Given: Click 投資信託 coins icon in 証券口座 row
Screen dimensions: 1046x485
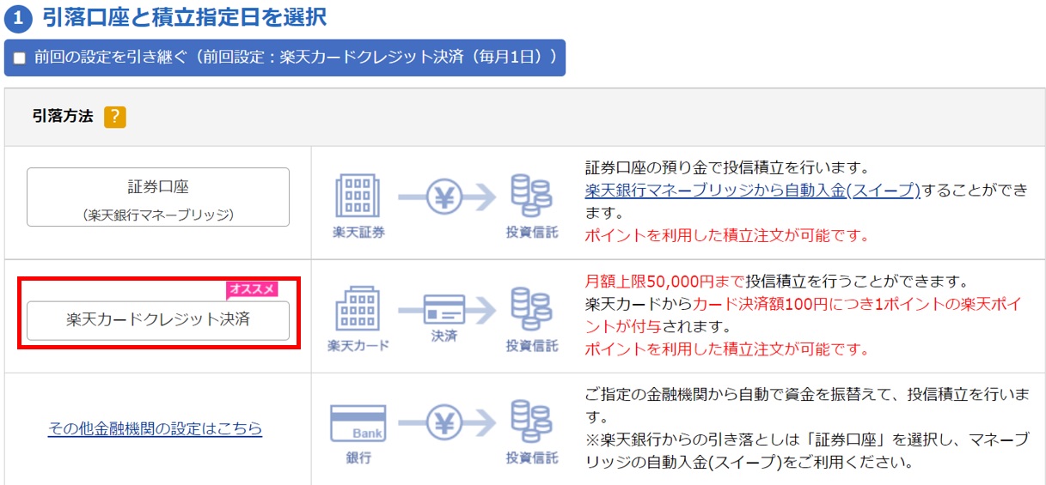Looking at the screenshot, I should pyautogui.click(x=531, y=197).
